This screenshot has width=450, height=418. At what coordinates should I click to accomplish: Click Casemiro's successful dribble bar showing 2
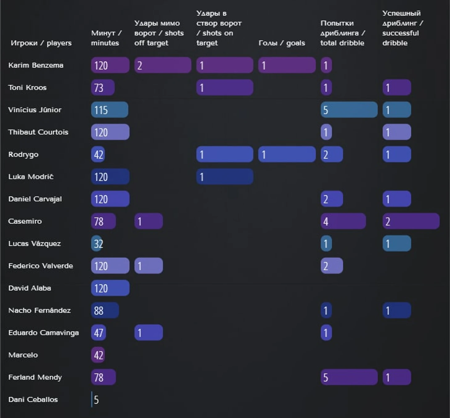click(x=411, y=221)
